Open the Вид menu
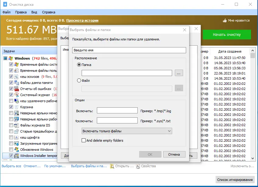Image resolution: width=258 pixels, height=187 pixels. click(x=34, y=12)
